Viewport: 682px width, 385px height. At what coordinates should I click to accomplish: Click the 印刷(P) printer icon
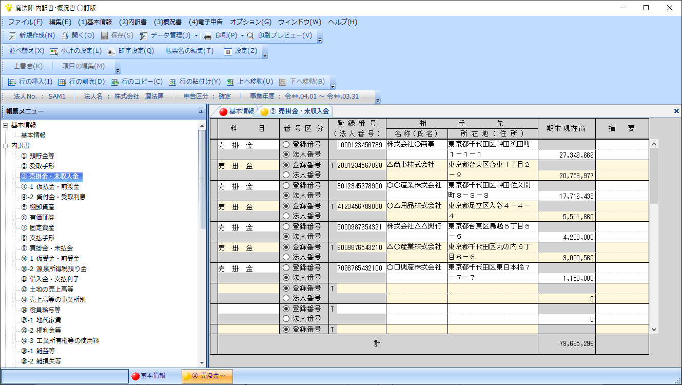(x=208, y=36)
